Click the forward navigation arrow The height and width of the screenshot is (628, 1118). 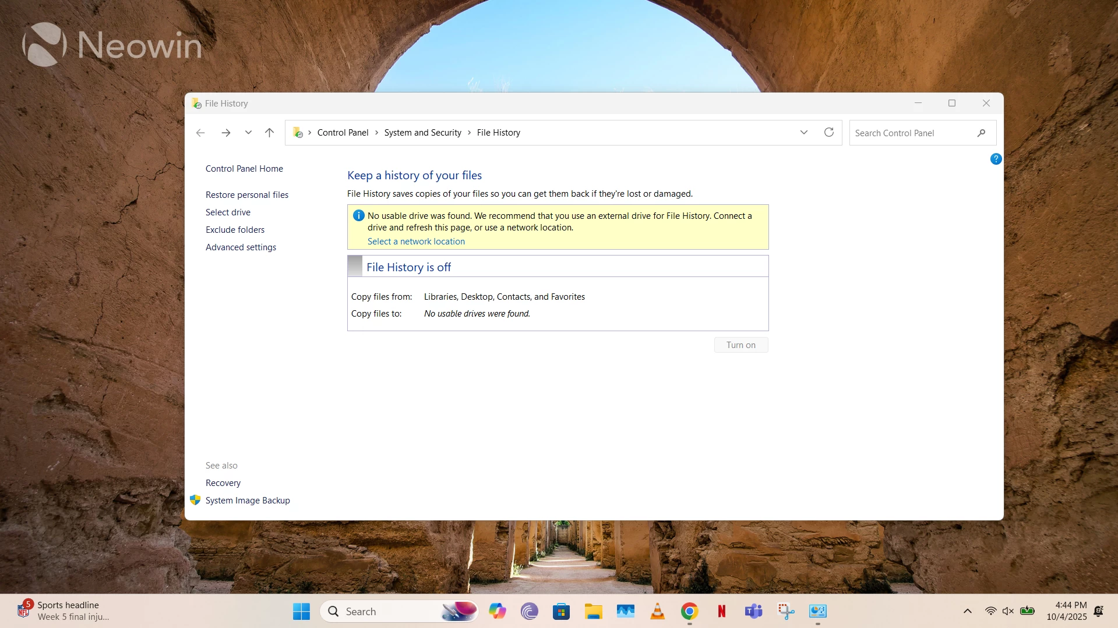(225, 133)
